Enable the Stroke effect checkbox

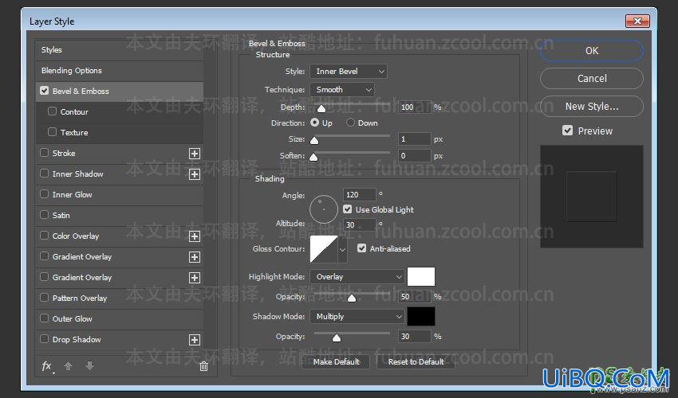[44, 153]
